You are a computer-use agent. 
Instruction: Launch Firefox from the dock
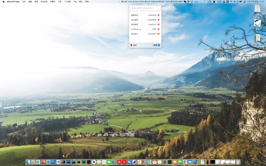pos(43,162)
